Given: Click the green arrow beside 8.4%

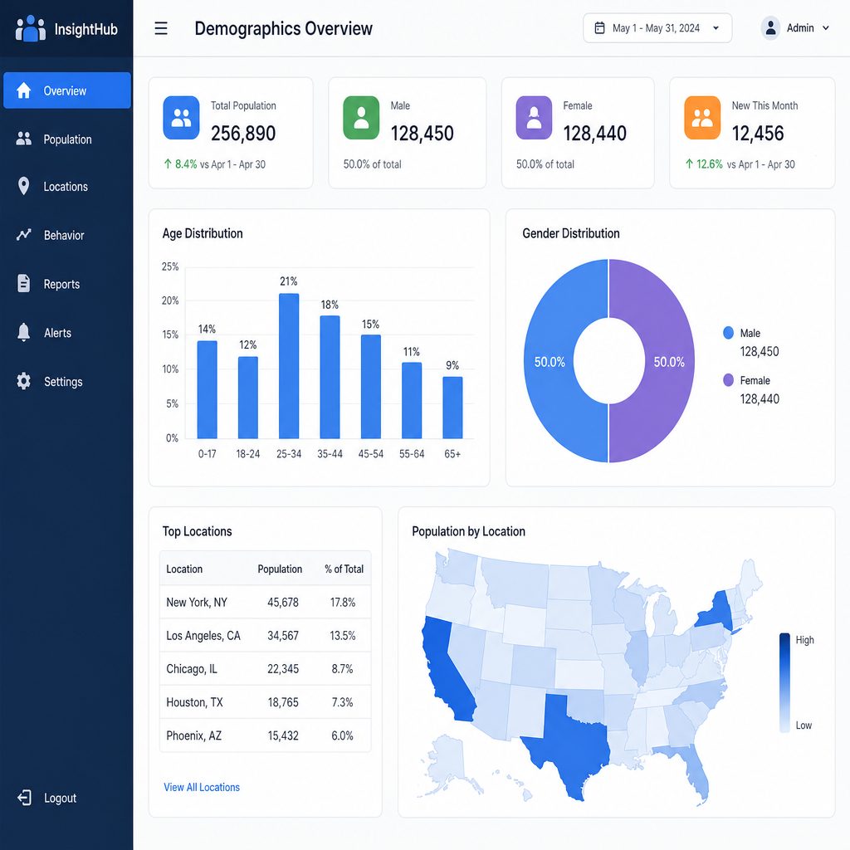Looking at the screenshot, I should (x=168, y=164).
